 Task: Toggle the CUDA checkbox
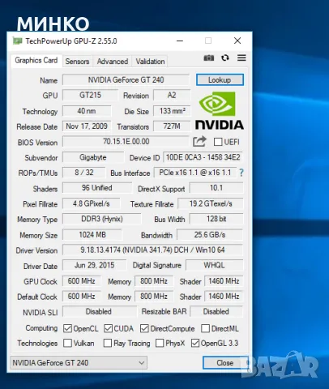pos(108,328)
